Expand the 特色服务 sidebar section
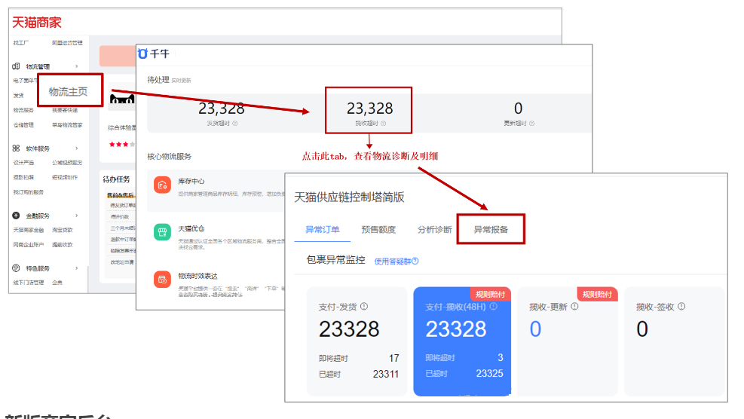The image size is (744, 419). 76,268
